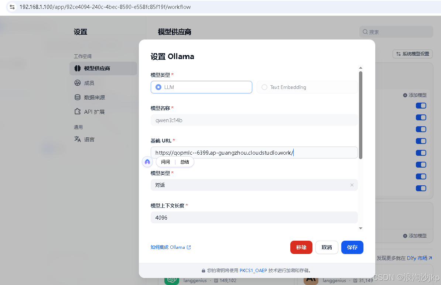Viewport: 441px width, 285px height.
Task: Click the lower 添加模型 button
Action: [414, 236]
